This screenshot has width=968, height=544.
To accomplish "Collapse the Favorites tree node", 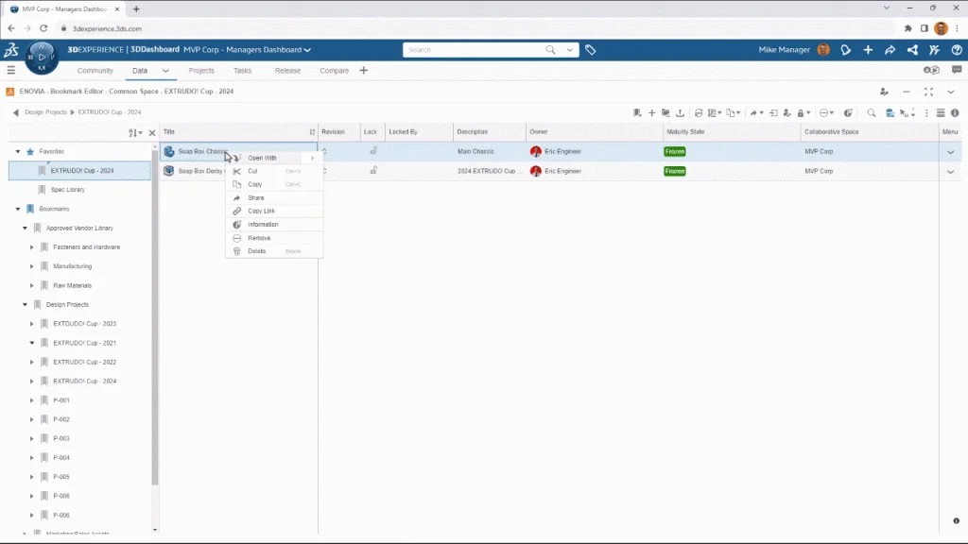I will (x=18, y=151).
